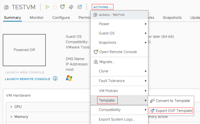Choose Export System Logs... entry
Image resolution: width=200 pixels, height=124 pixels.
click(119, 119)
